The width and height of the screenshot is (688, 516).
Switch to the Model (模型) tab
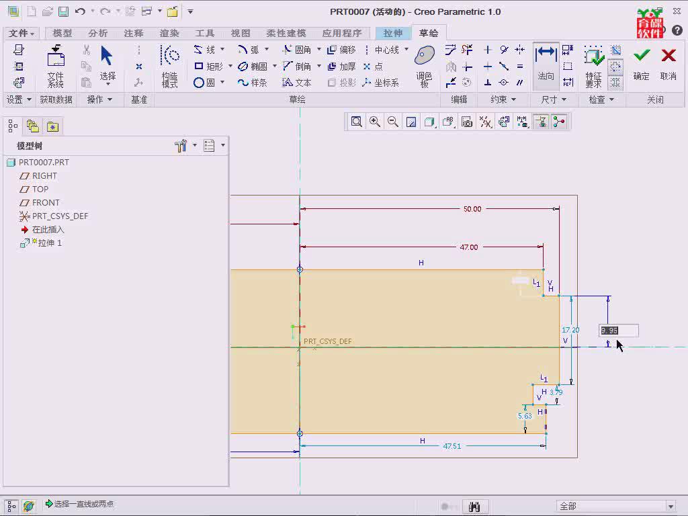point(62,34)
